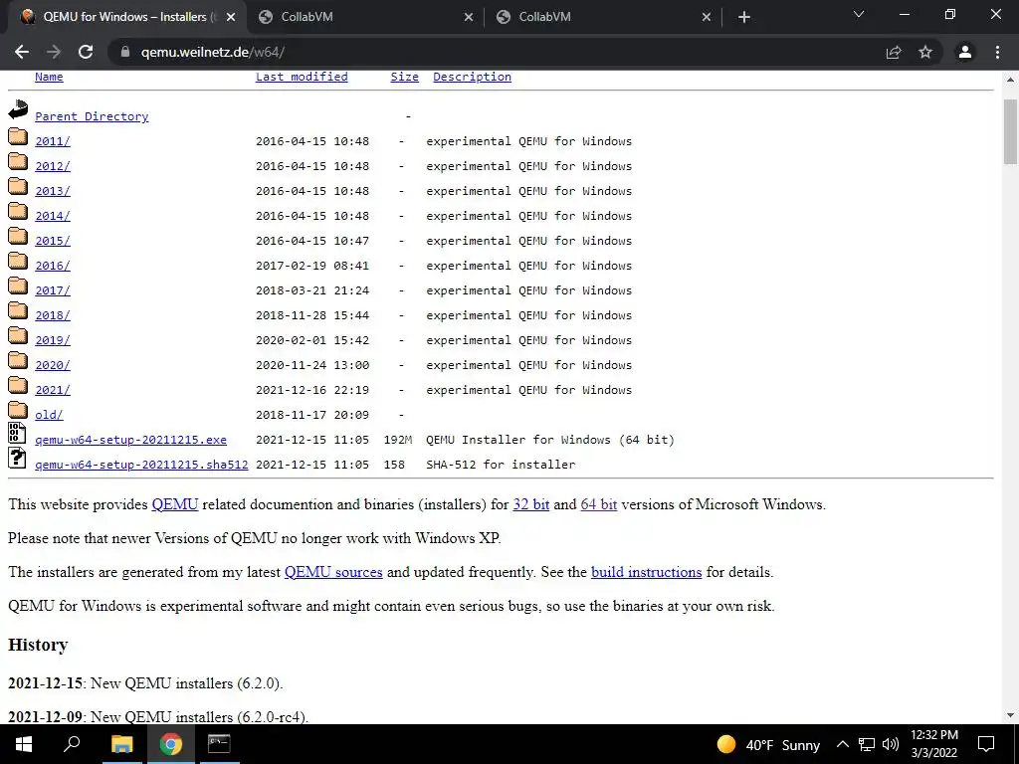Click the network icon in system tray
Screen dimensions: 1019x764
point(867,744)
